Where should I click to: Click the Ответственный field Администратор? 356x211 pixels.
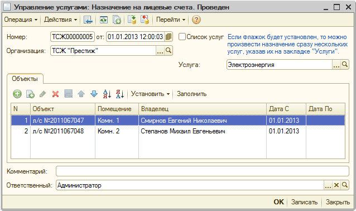coord(190,185)
